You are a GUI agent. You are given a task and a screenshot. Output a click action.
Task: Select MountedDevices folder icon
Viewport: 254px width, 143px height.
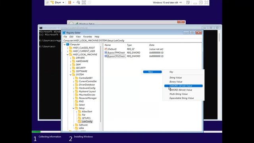point(77,95)
